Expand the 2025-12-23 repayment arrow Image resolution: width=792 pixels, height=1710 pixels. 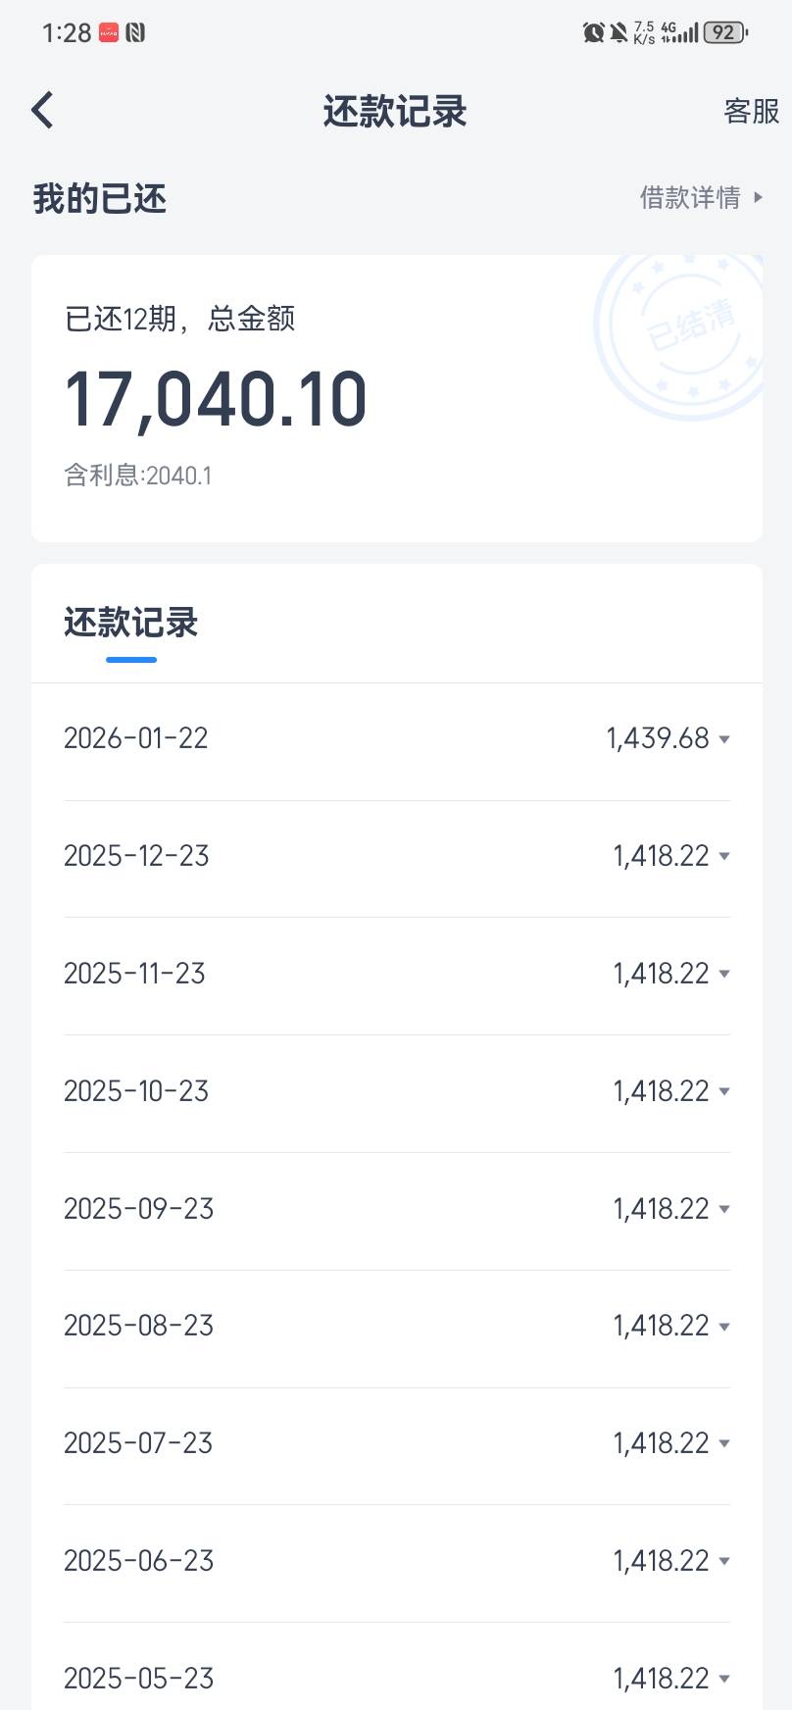[x=724, y=857]
